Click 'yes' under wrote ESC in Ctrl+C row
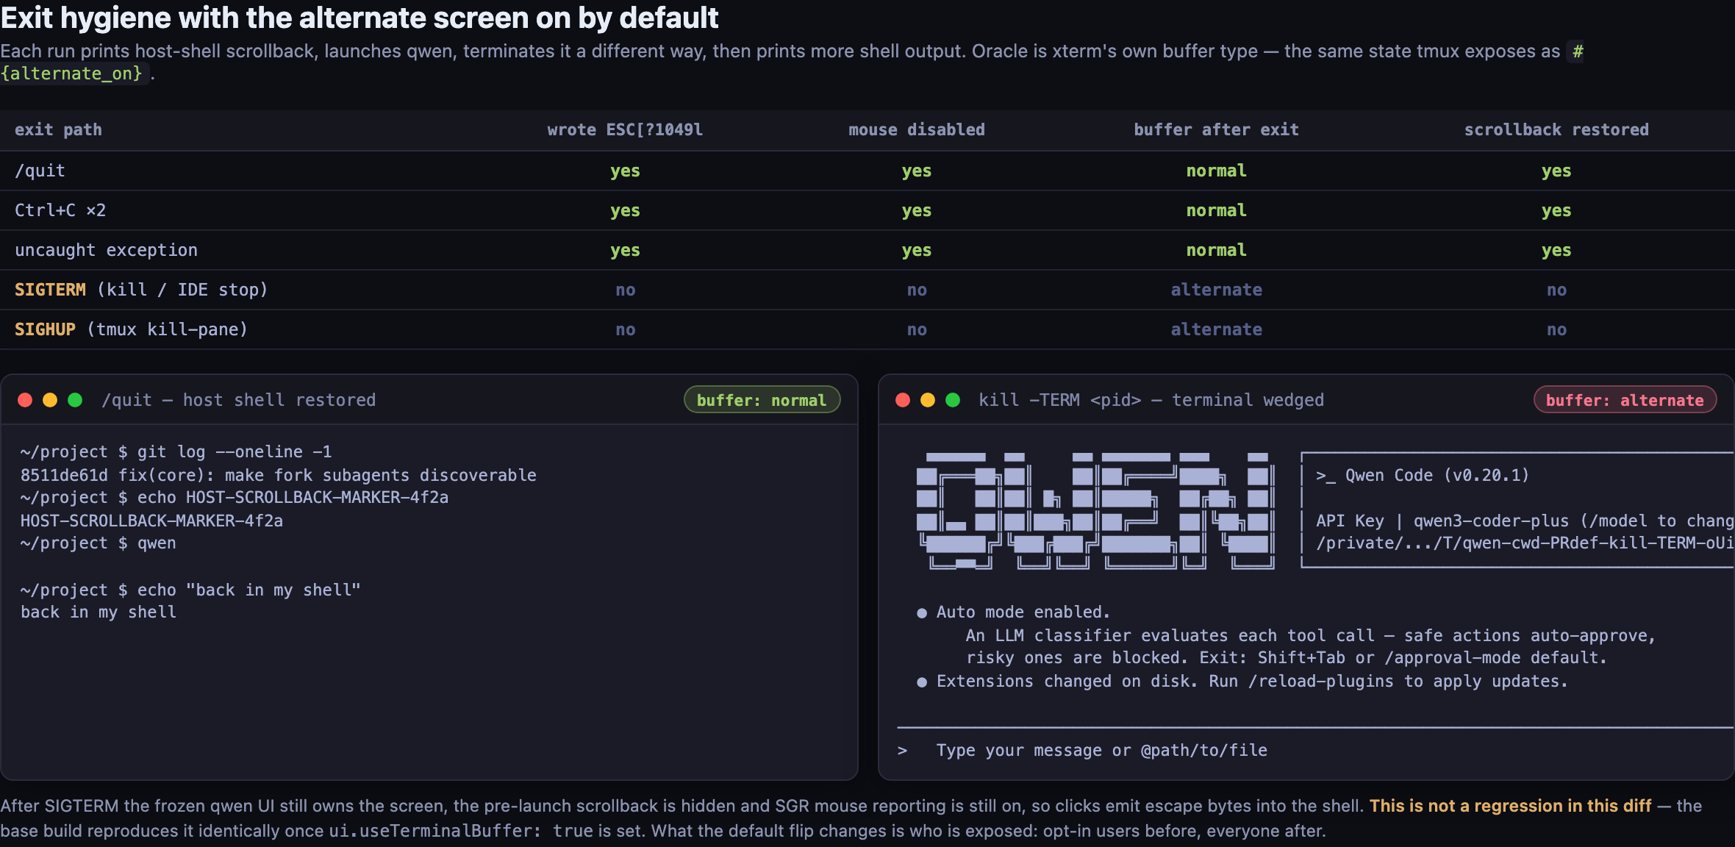The image size is (1735, 847). (x=625, y=210)
